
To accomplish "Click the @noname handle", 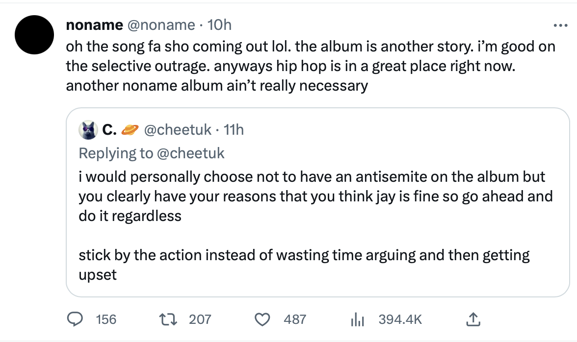I will (x=161, y=24).
